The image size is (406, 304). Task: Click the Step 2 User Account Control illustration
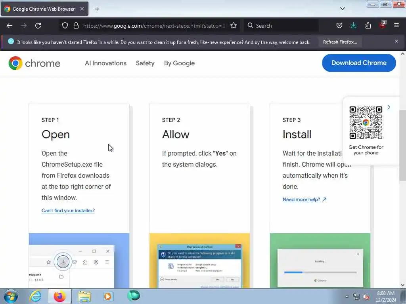pos(199,260)
